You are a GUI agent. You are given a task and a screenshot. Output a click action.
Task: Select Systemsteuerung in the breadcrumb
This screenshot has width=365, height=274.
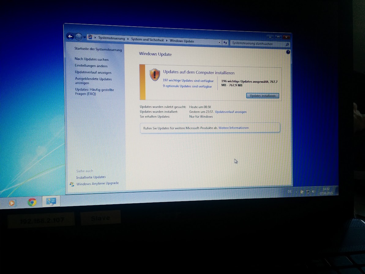(x=111, y=38)
